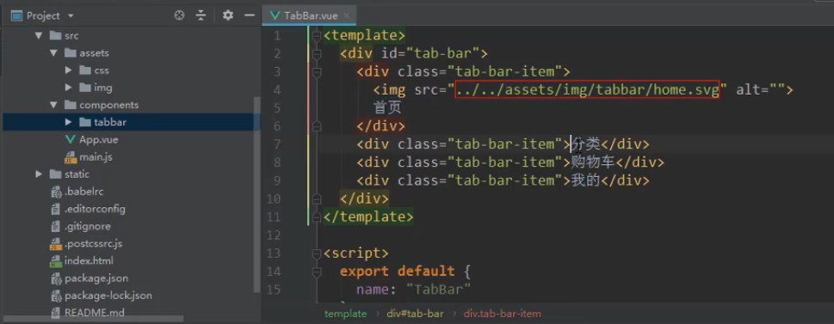Open the Project view dropdown

pos(71,16)
